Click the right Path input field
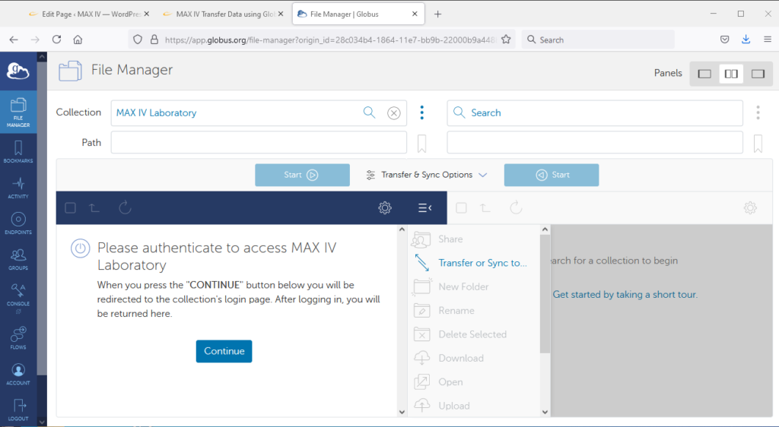Viewport: 779px width, 427px height. coord(595,142)
